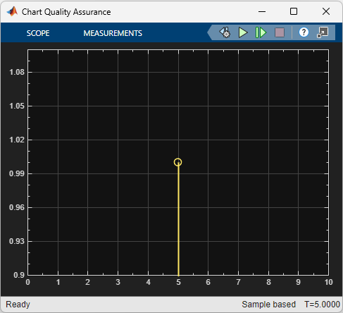Image resolution: width=343 pixels, height=313 pixels.
Task: Click the MATLAB logo in title bar
Action: click(x=12, y=11)
